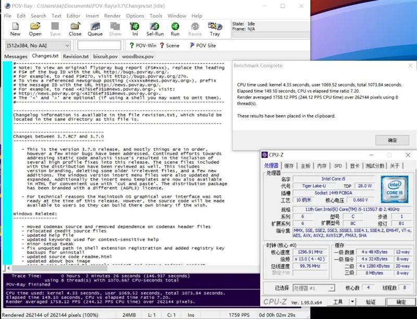
Task: Click the 1296.91 MHz core speed value
Action: point(310,252)
